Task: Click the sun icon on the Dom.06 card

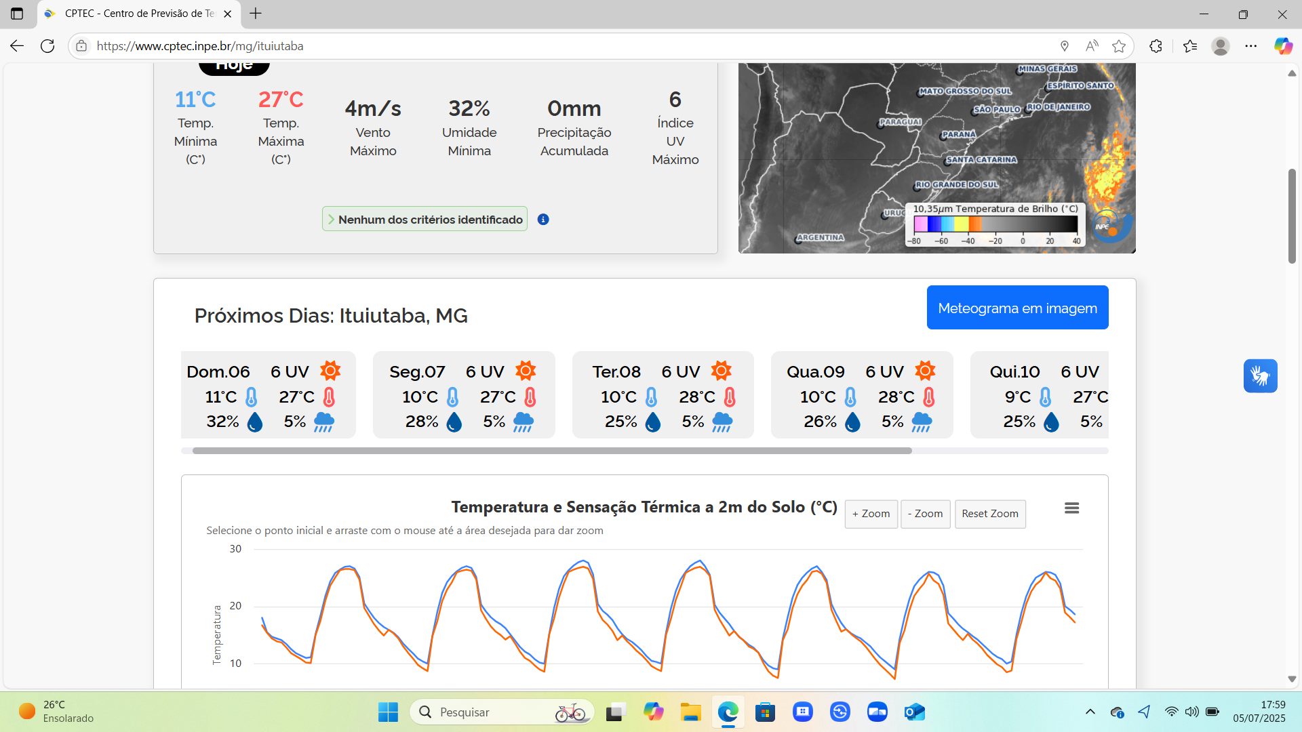Action: tap(330, 371)
